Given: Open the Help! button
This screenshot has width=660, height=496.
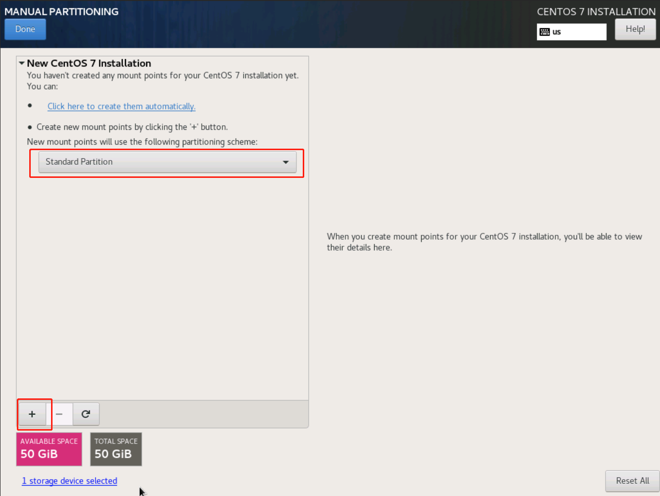Looking at the screenshot, I should point(635,29).
